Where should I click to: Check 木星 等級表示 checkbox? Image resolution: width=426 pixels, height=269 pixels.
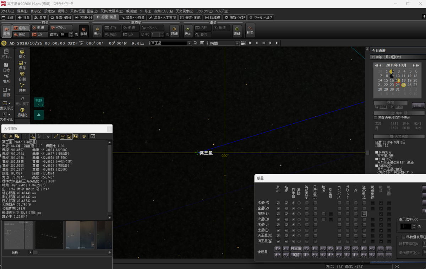click(306, 225)
